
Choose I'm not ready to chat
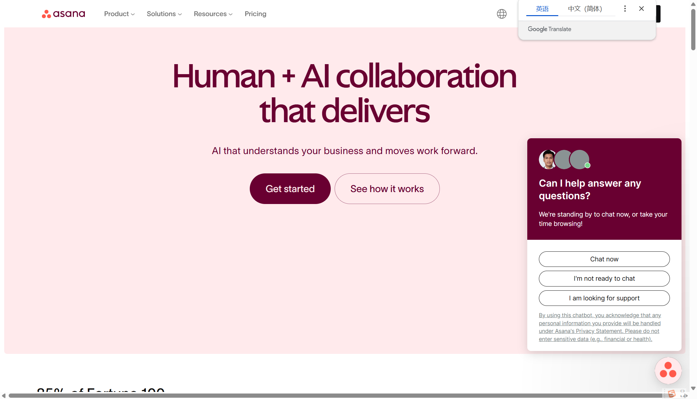(604, 278)
